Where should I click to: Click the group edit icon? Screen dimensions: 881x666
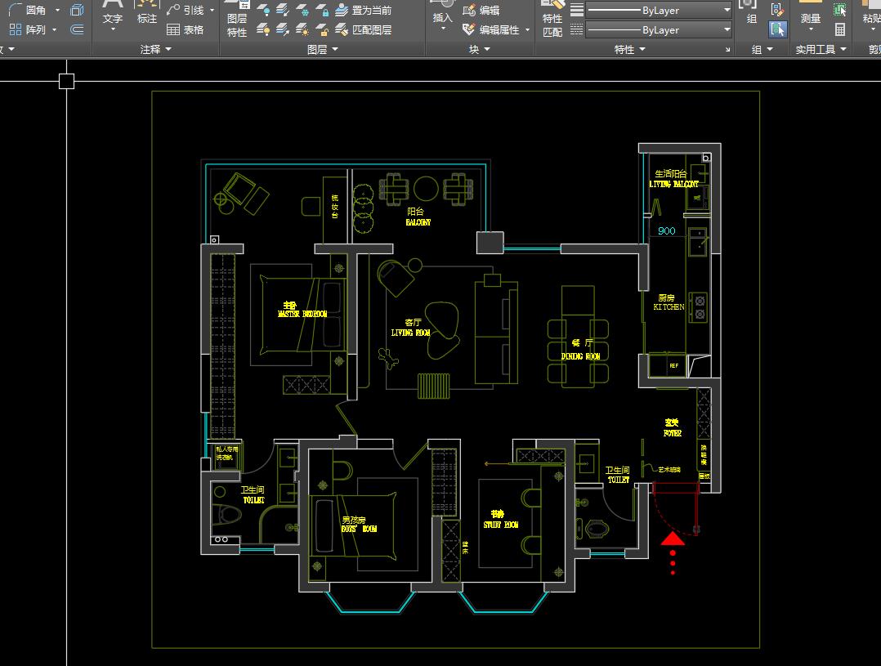pos(778,9)
